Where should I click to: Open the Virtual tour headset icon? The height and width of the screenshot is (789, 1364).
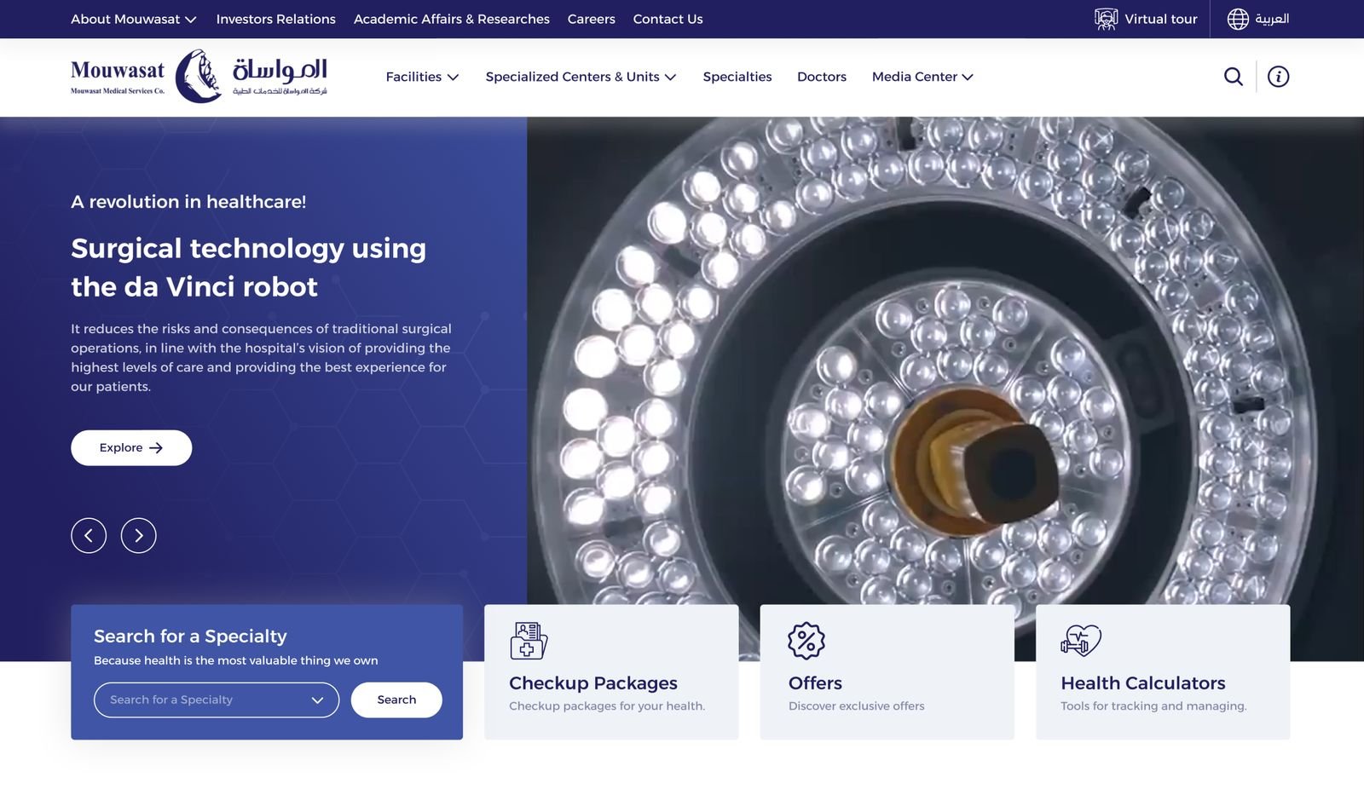coord(1106,19)
